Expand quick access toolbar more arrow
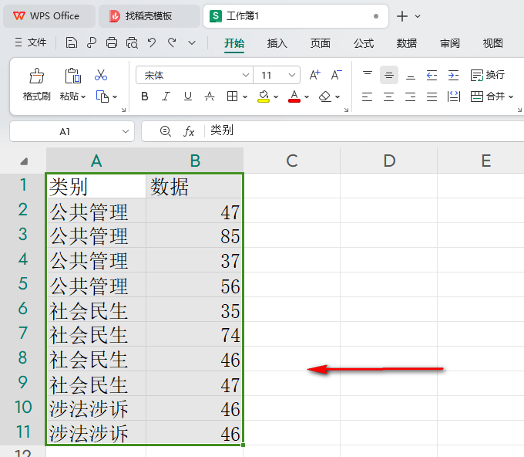Screen dimensions: 524x457 tap(192, 43)
